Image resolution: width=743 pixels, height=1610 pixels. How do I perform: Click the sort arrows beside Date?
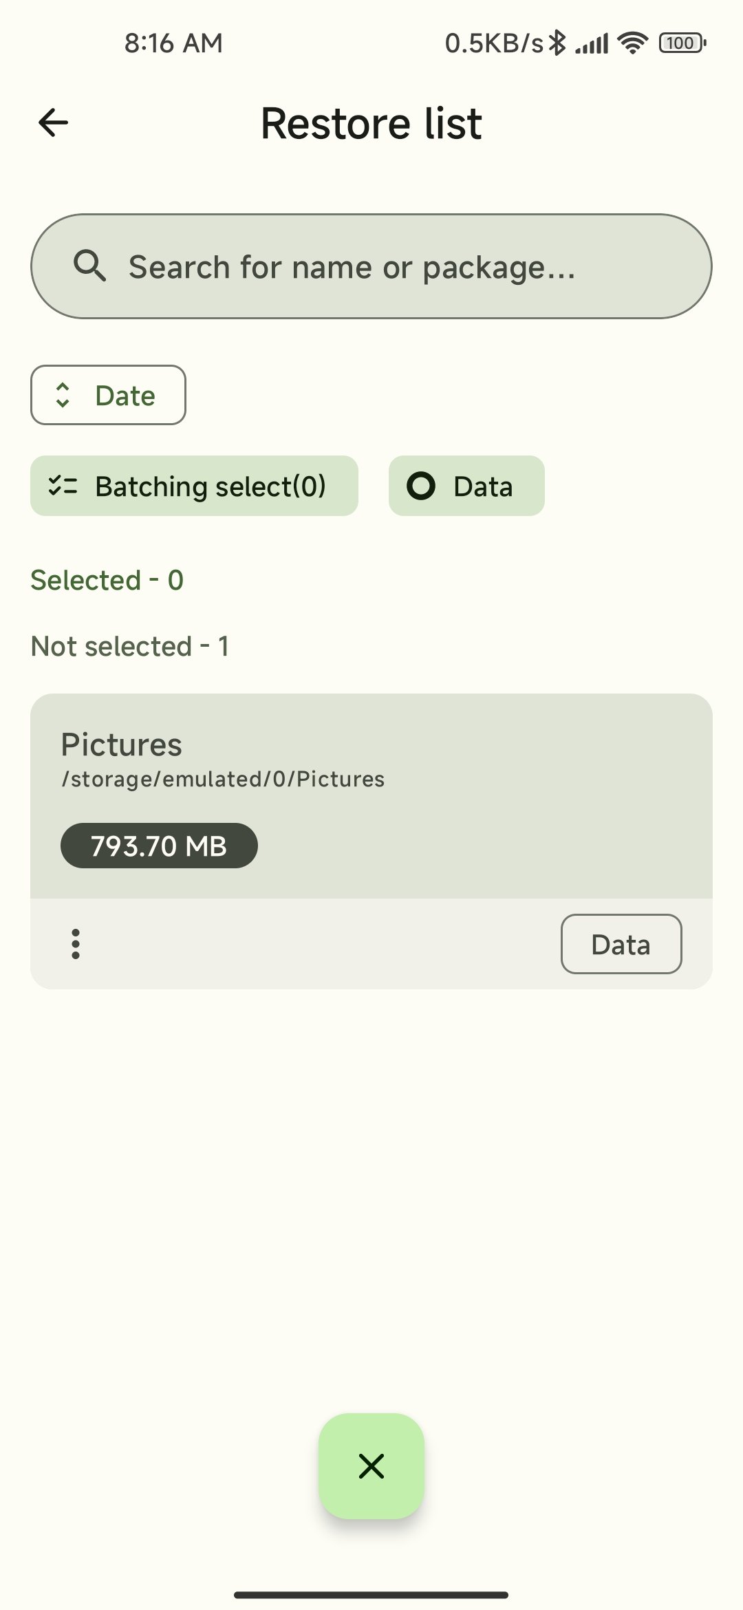click(63, 395)
